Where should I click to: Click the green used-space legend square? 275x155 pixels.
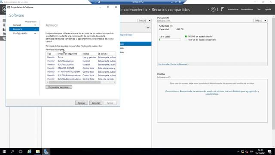[x=186, y=36]
